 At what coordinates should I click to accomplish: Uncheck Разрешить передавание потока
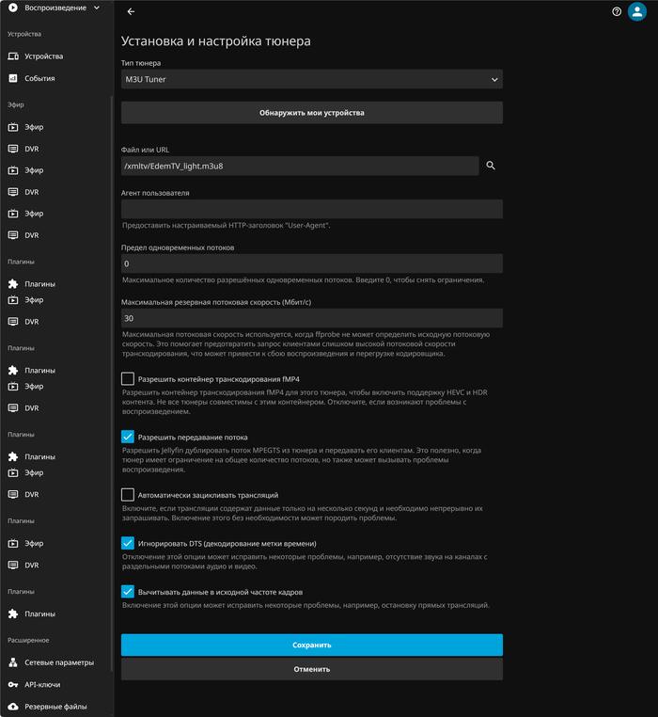(128, 437)
